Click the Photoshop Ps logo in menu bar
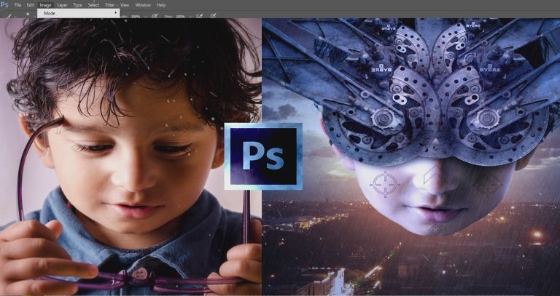The width and height of the screenshot is (560, 296). click(4, 4)
